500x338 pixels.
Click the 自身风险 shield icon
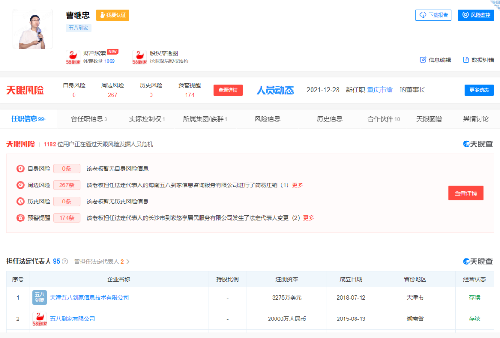pos(20,169)
